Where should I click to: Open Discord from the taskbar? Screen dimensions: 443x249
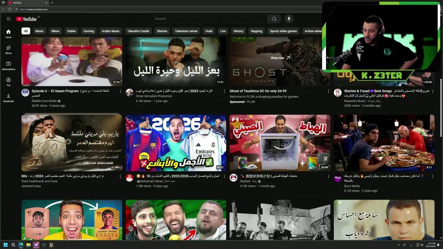click(x=36, y=245)
